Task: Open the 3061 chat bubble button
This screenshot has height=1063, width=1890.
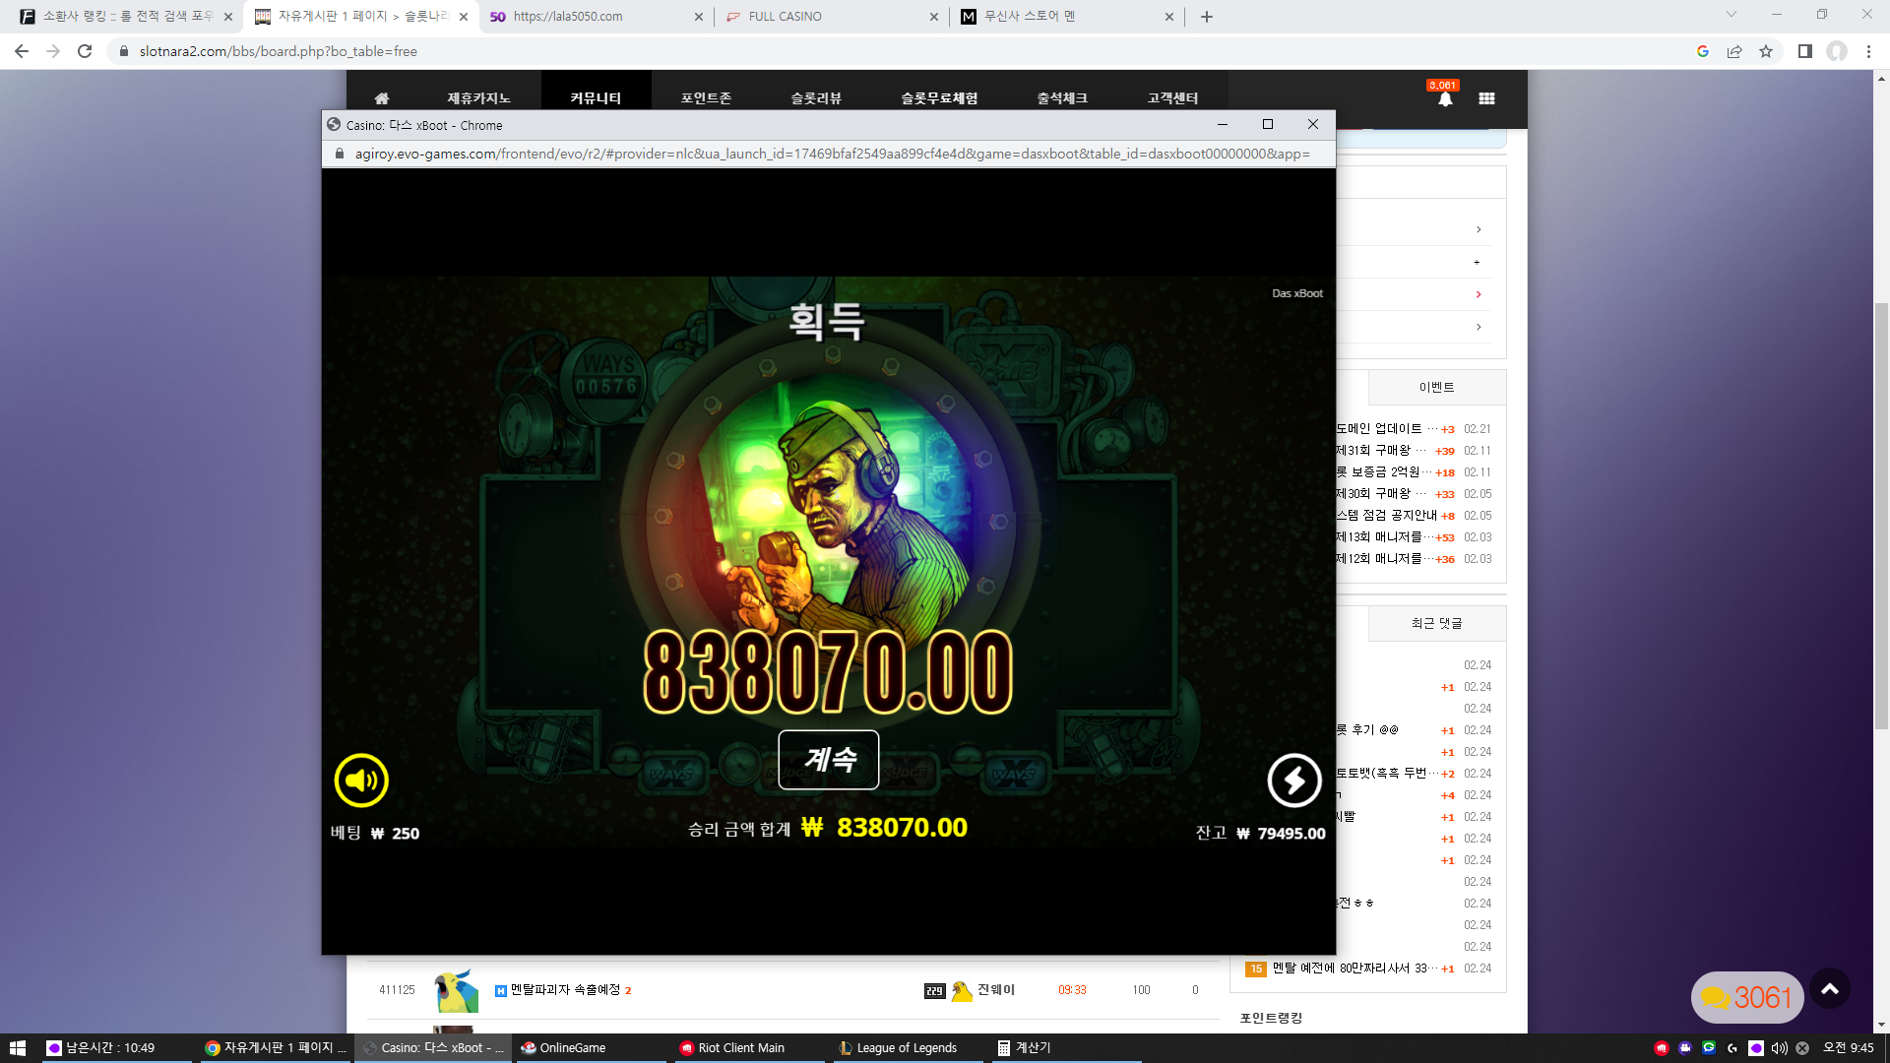Action: [1748, 998]
